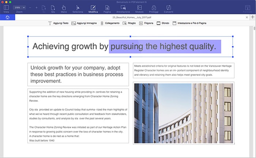Click the Filigrana watermark tool
This screenshot has height=158, width=256.
pyautogui.click(x=146, y=23)
